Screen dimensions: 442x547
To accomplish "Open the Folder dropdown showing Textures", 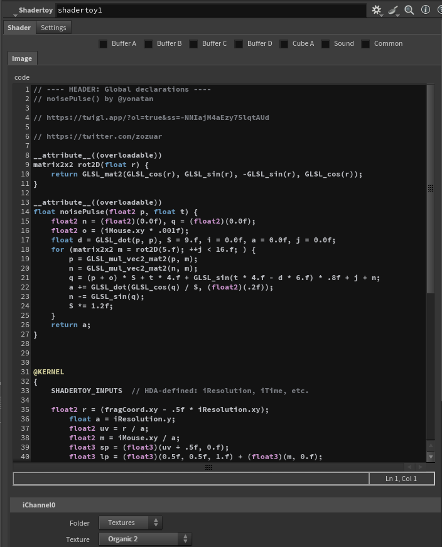I will tap(131, 523).
